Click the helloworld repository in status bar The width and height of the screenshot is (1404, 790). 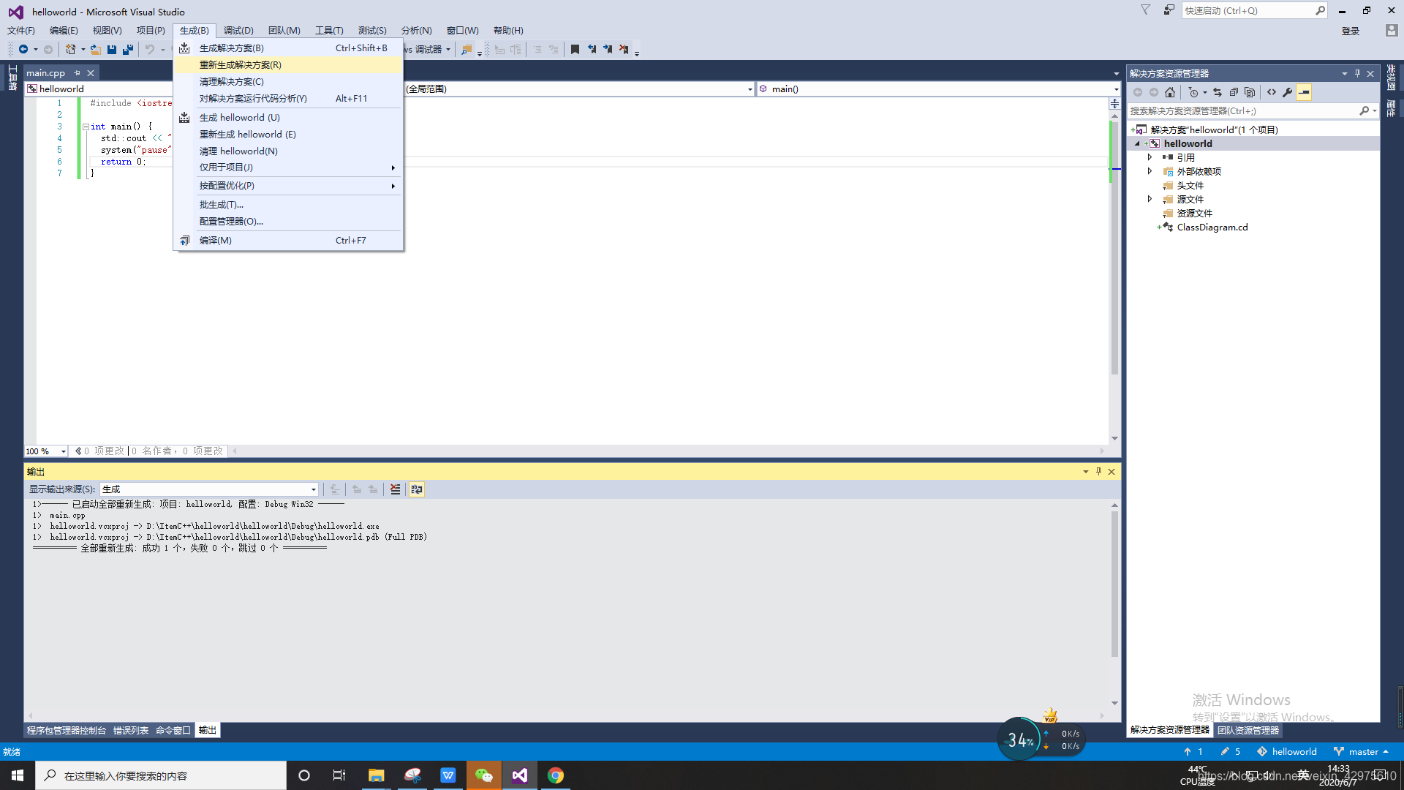[x=1287, y=752]
